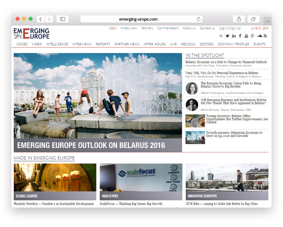Open JIVR Bike article link
283x227 pixels.
click(x=222, y=204)
